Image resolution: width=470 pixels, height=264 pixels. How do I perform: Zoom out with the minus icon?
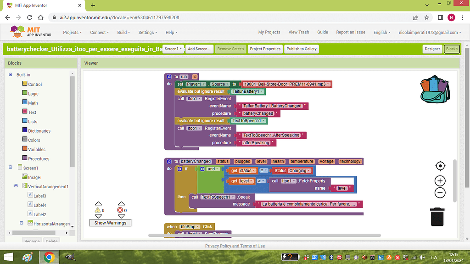coord(440,193)
